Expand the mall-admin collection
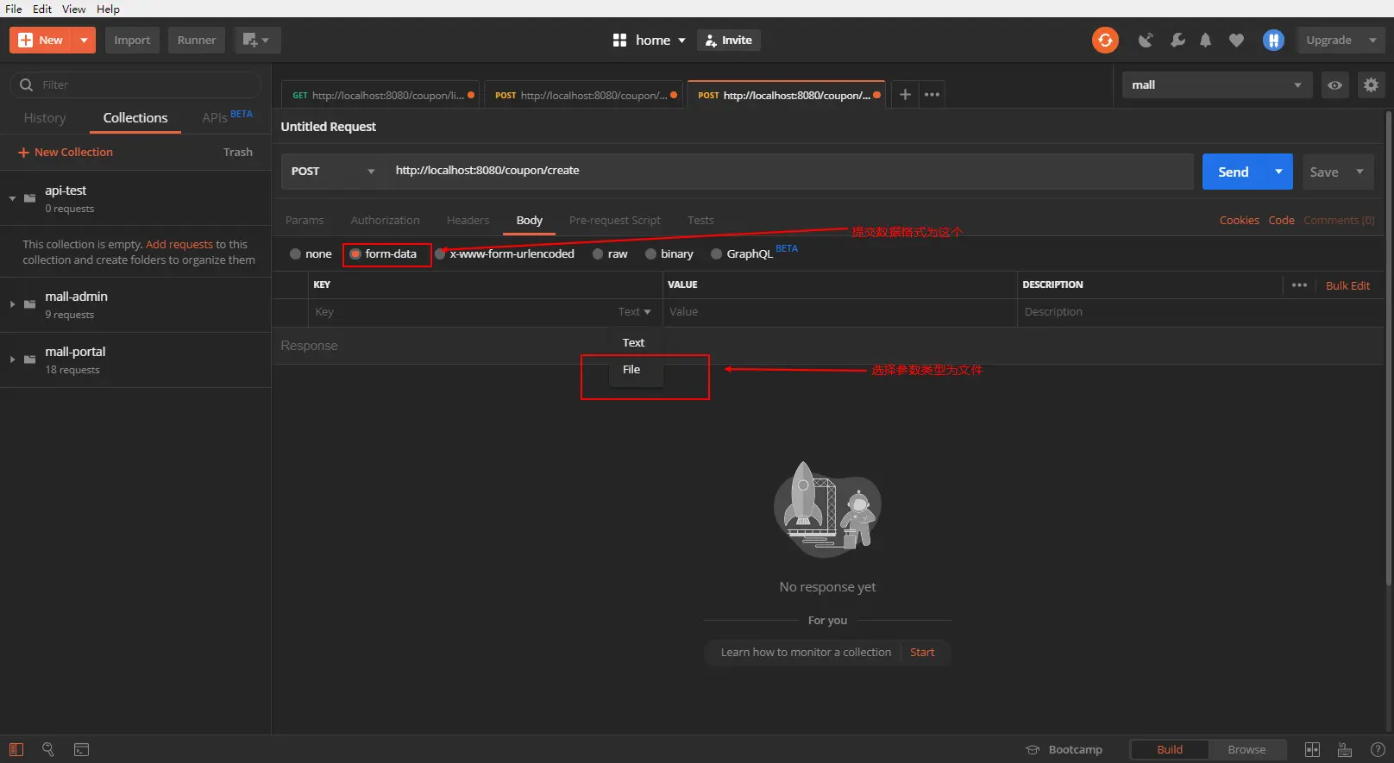 (12, 304)
